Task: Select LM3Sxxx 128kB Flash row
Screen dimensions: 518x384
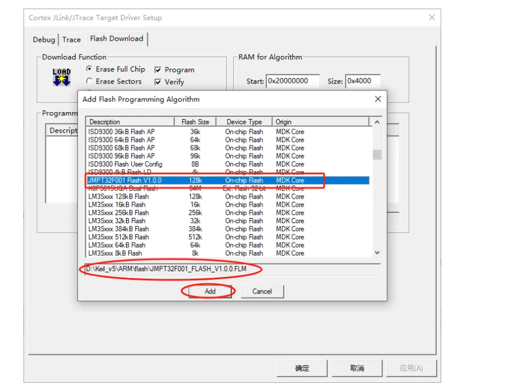Action: click(x=228, y=197)
